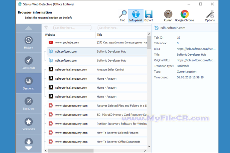Click the icon beside How To Recover Deleted Pictures
This screenshot has width=230, height=153.
pos(51,133)
